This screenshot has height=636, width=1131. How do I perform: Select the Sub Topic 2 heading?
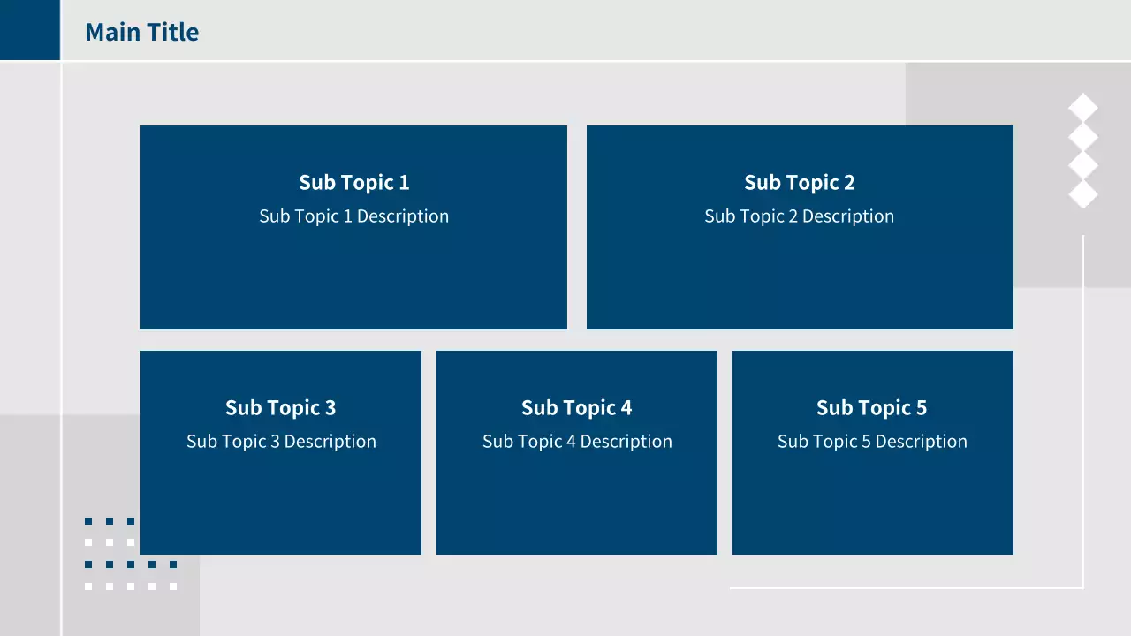pyautogui.click(x=799, y=183)
